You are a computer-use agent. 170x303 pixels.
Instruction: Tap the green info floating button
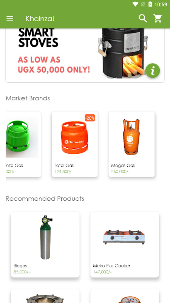pyautogui.click(x=153, y=71)
